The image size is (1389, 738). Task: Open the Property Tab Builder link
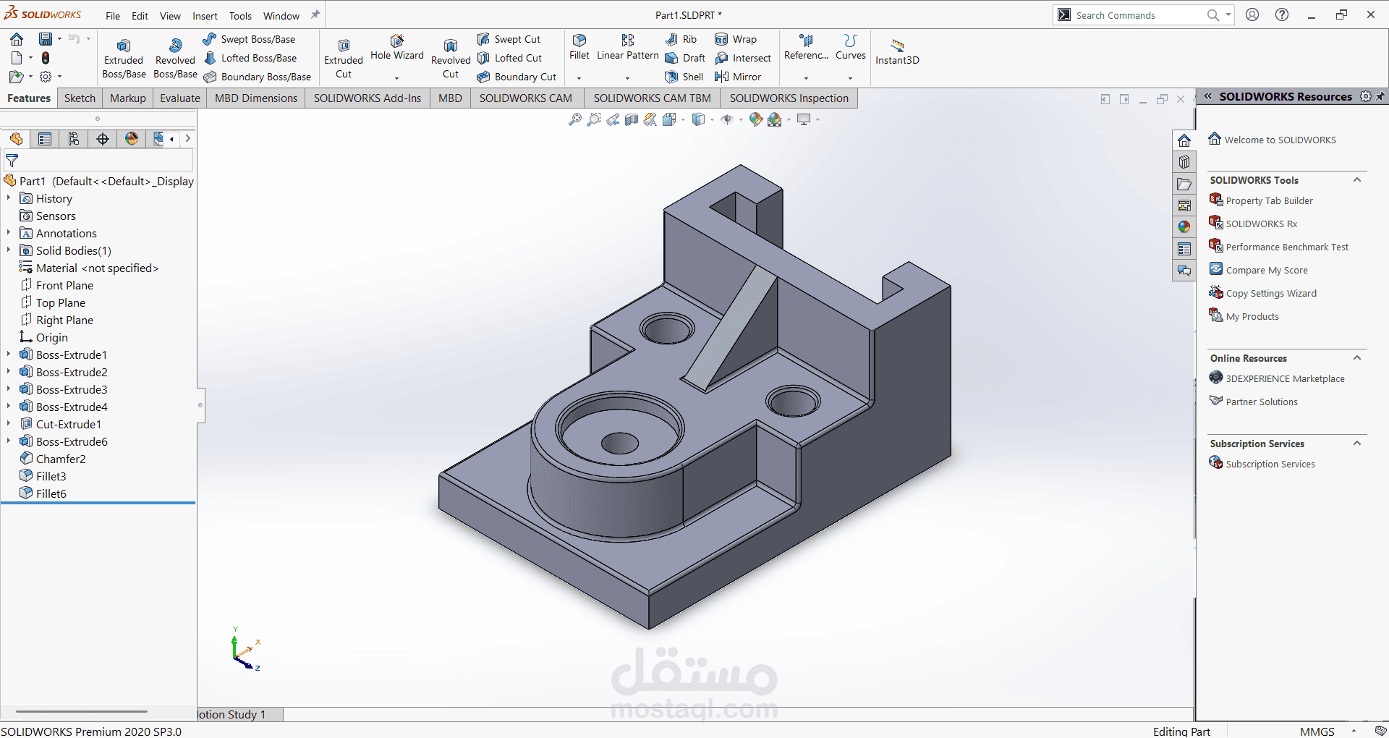[1269, 200]
